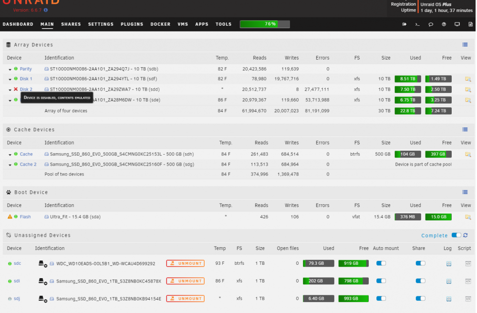Screen dimensions: 477x313
Task: Open the DASHBOARD tab
Action: point(18,24)
